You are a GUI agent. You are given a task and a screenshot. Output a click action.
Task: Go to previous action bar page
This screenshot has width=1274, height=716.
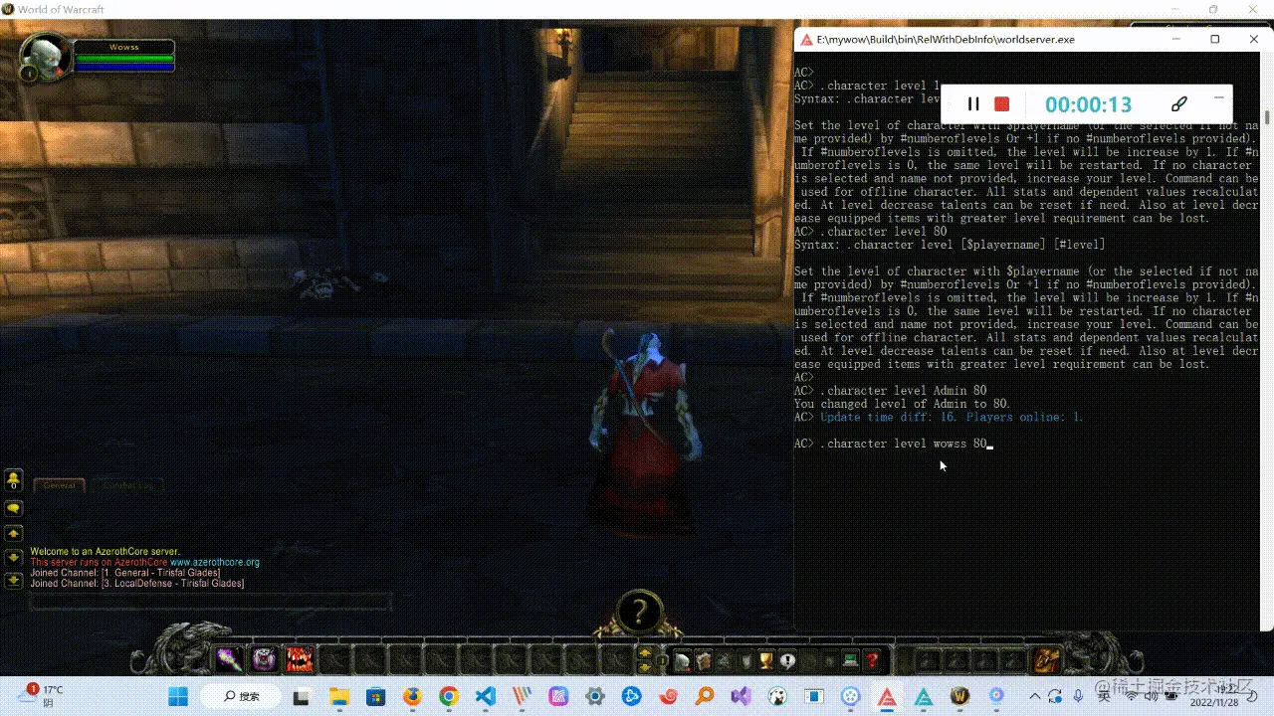645,666
